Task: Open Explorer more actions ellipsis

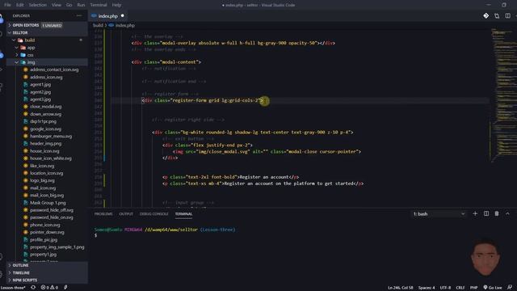Action: tap(79, 15)
